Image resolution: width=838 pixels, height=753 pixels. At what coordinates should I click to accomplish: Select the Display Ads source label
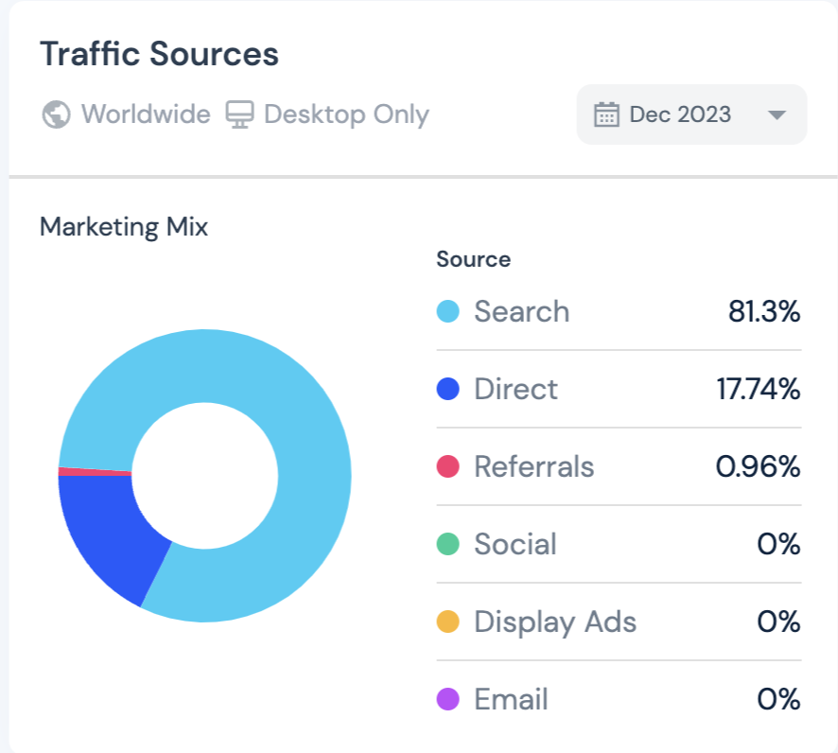(x=554, y=622)
